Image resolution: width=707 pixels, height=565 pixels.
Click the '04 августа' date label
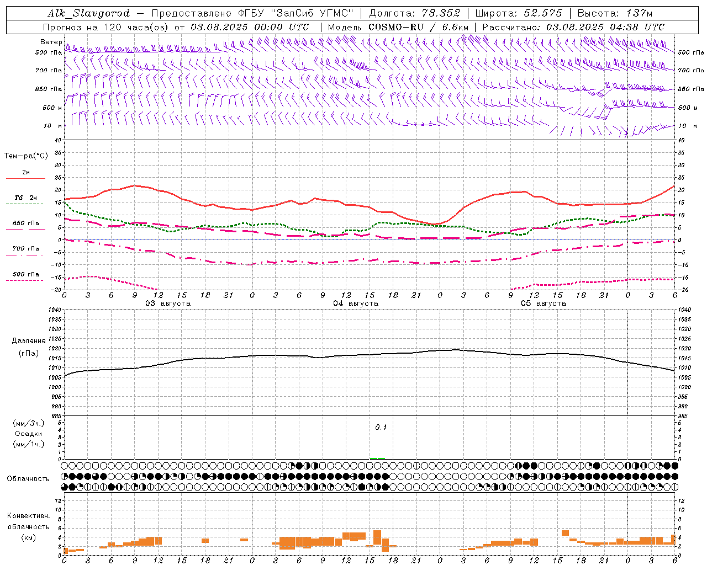(356, 303)
